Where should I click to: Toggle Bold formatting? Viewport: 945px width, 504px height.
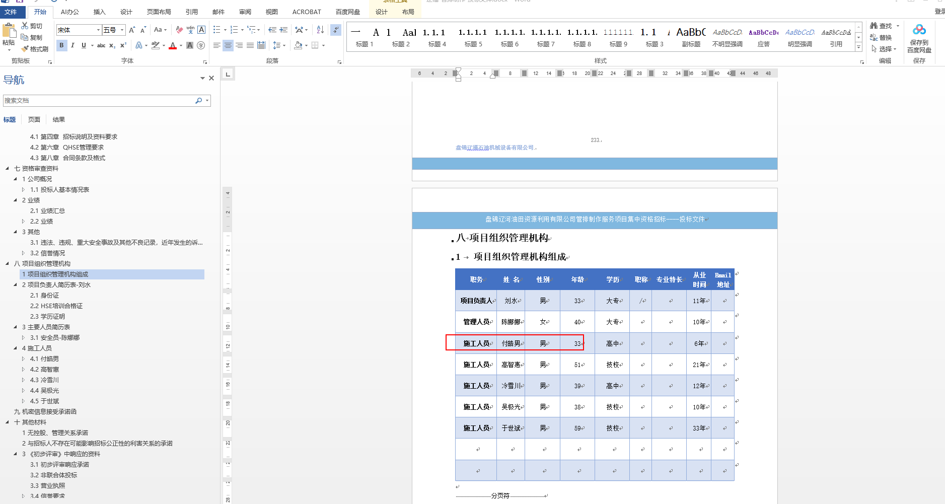61,45
